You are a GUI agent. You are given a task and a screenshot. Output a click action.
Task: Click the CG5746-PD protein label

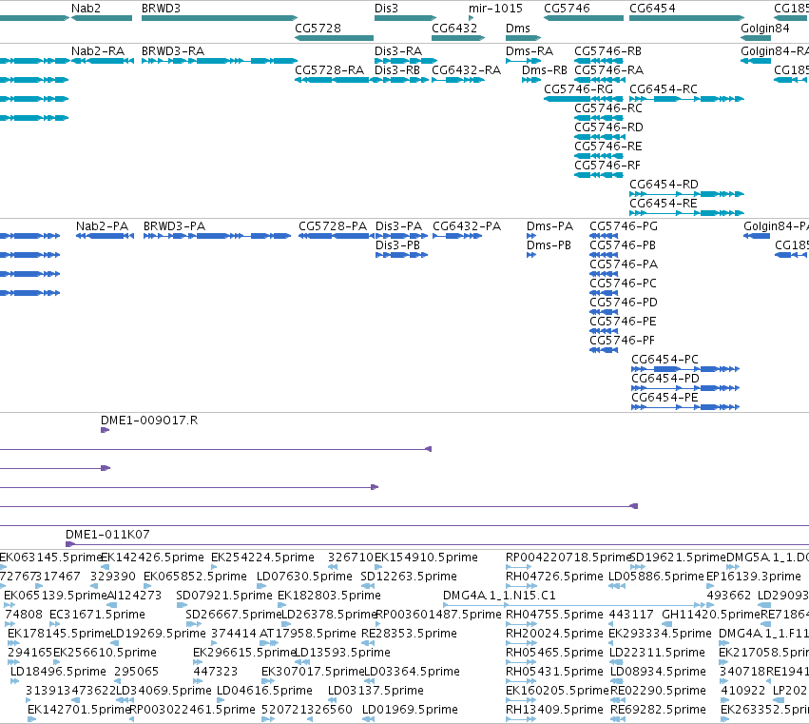click(624, 303)
